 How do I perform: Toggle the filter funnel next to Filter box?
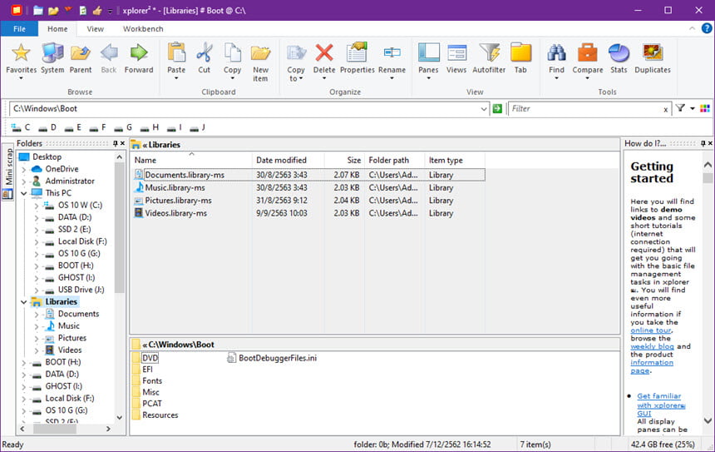(680, 108)
